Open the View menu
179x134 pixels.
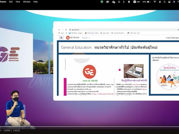(x=18, y=2)
